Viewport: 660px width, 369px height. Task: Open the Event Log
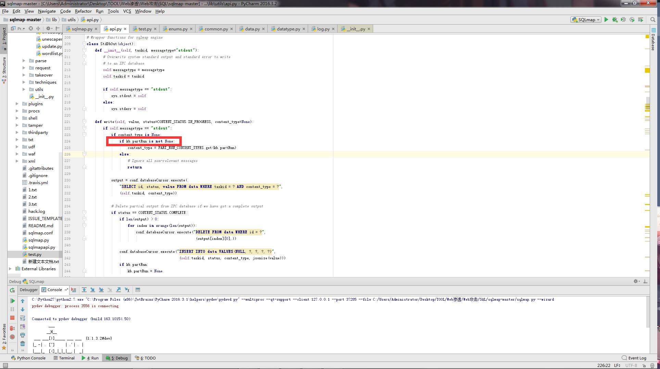pos(634,358)
